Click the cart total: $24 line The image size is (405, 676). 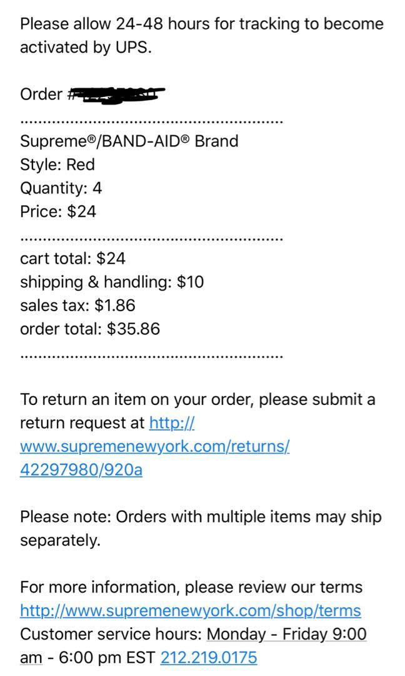[72, 259]
